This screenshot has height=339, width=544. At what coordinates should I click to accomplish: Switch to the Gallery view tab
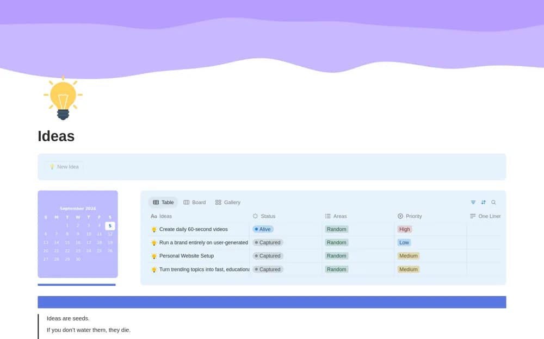point(228,203)
